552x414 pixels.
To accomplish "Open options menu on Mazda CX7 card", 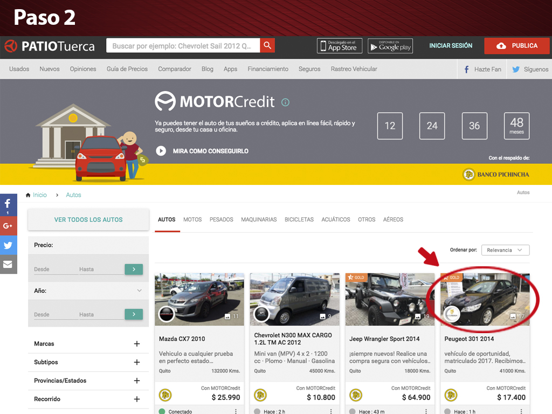I will click(x=236, y=411).
